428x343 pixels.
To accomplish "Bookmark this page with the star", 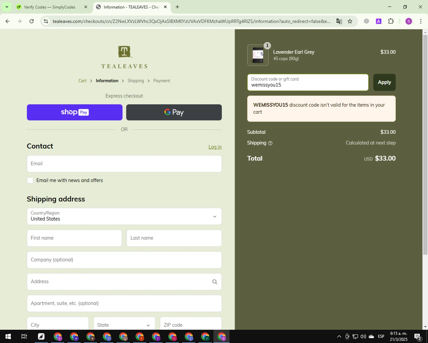I will pos(350,21).
